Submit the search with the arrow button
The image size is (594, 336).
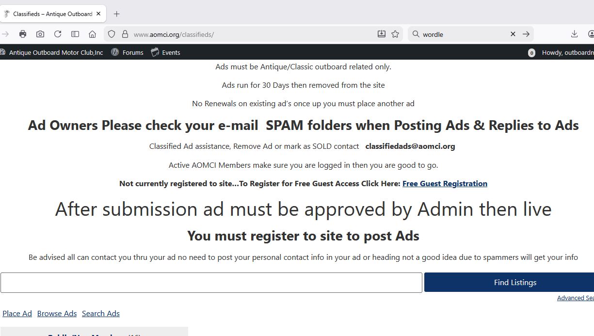pos(526,34)
